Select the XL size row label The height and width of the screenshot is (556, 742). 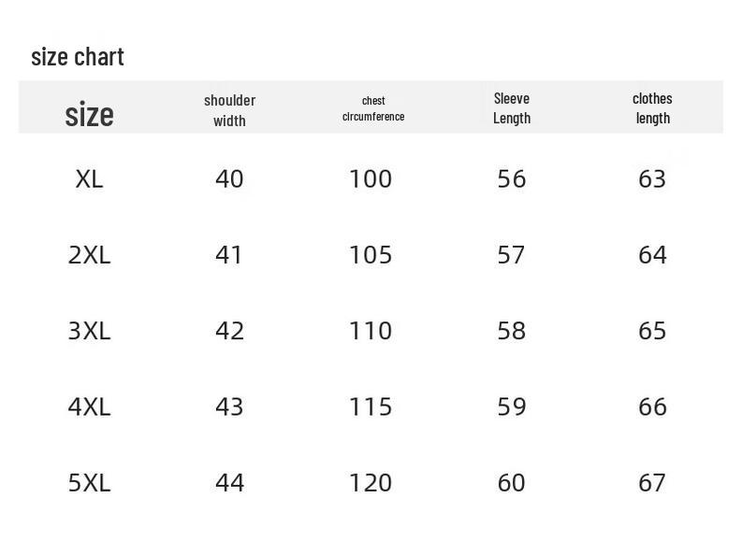[x=89, y=178]
